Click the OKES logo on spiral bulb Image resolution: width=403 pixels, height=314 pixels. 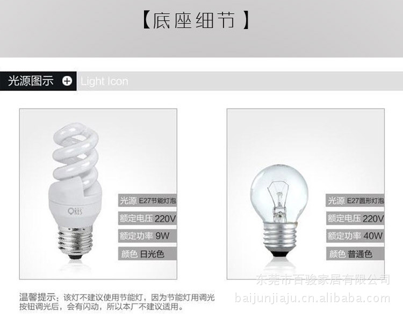click(x=75, y=211)
